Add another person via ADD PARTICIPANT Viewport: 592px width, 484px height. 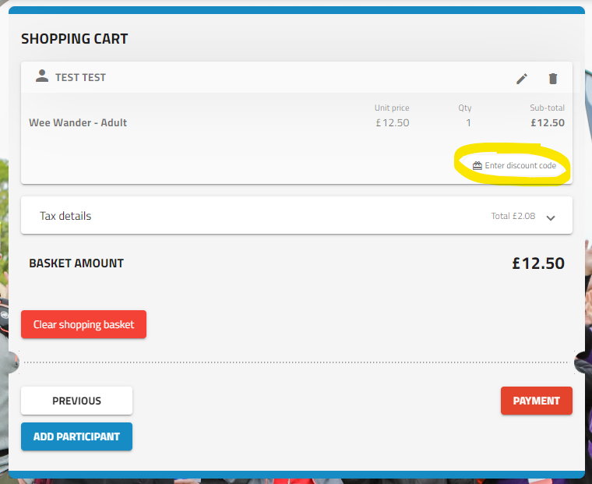[76, 436]
